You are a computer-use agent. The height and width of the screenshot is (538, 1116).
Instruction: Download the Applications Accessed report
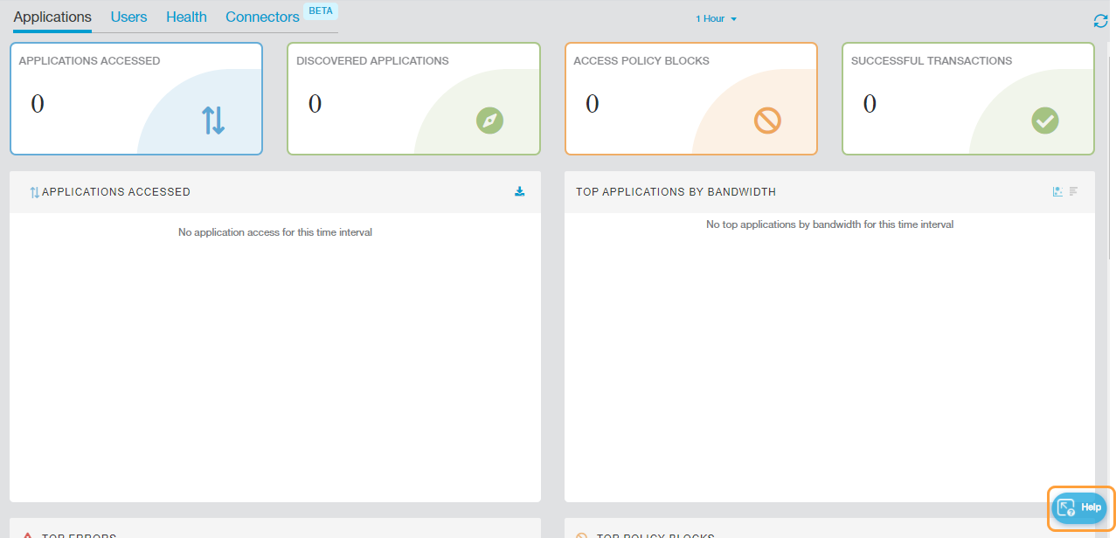click(x=519, y=192)
